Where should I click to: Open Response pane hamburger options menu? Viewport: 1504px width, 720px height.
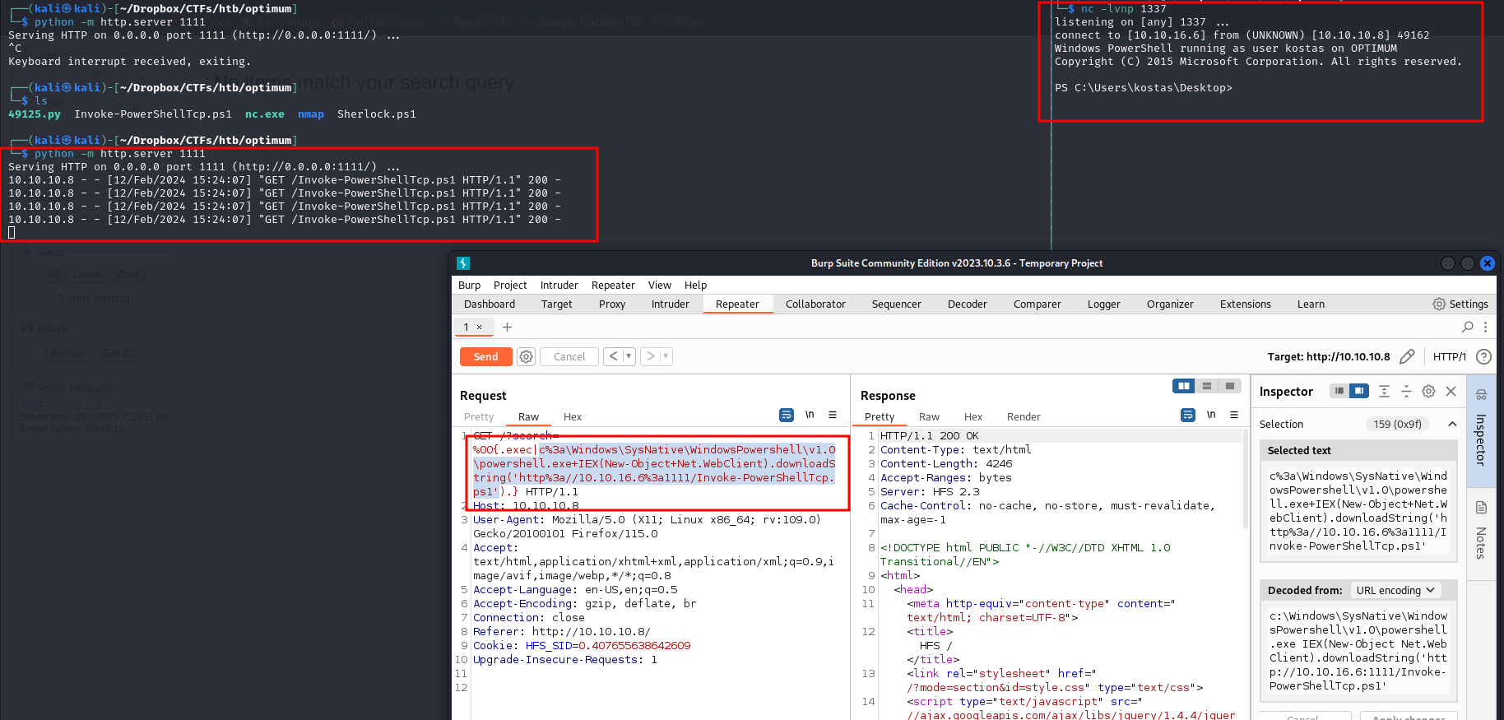click(x=1234, y=415)
